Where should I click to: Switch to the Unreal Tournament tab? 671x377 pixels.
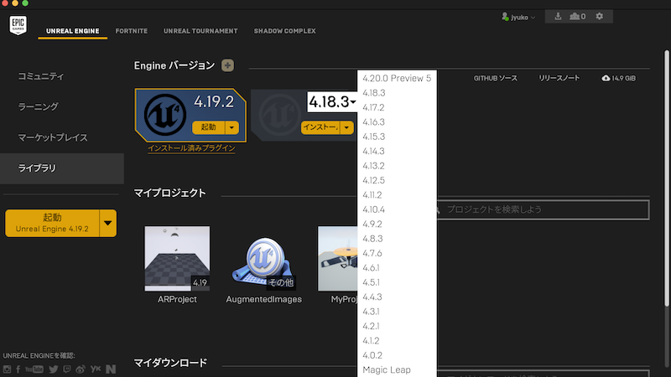coord(200,31)
